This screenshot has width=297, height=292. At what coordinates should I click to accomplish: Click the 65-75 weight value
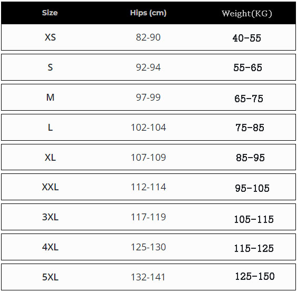[249, 99]
